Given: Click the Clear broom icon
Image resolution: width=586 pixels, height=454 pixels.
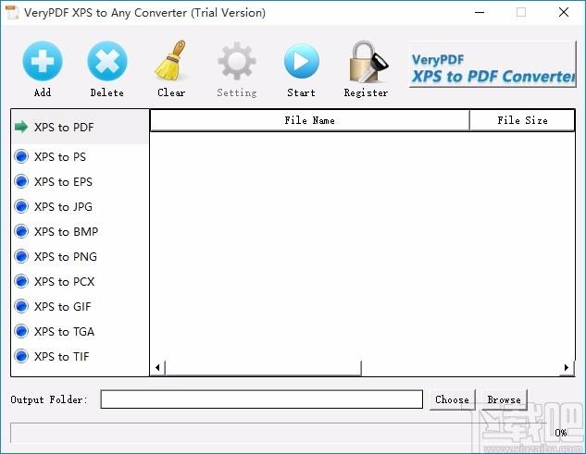Looking at the screenshot, I should click(171, 63).
